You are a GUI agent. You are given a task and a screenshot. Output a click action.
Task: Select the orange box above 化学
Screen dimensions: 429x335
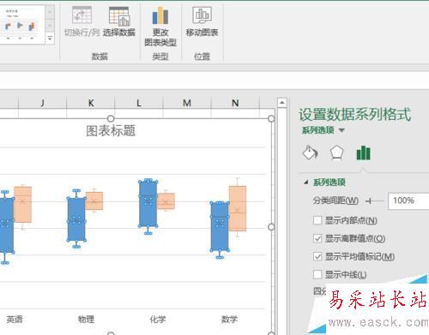pos(166,201)
